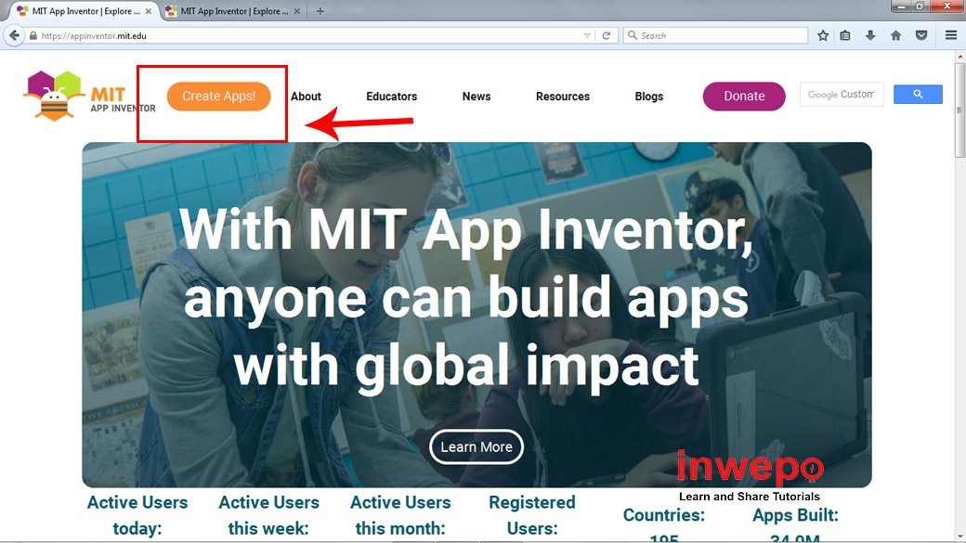This screenshot has width=966, height=543.
Task: Click the Active Users this month text
Action: click(x=400, y=515)
